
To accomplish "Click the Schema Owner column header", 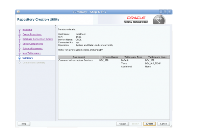I will 110,57.
